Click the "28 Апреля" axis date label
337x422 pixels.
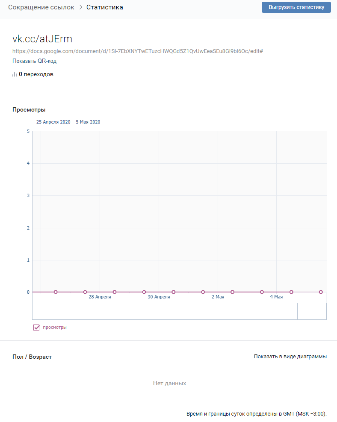tap(100, 297)
